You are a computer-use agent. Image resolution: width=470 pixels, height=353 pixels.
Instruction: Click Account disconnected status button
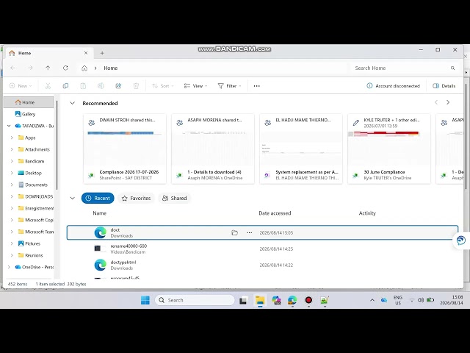pos(393,86)
